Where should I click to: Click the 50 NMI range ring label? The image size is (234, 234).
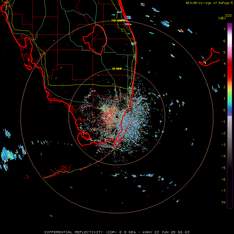117,69
